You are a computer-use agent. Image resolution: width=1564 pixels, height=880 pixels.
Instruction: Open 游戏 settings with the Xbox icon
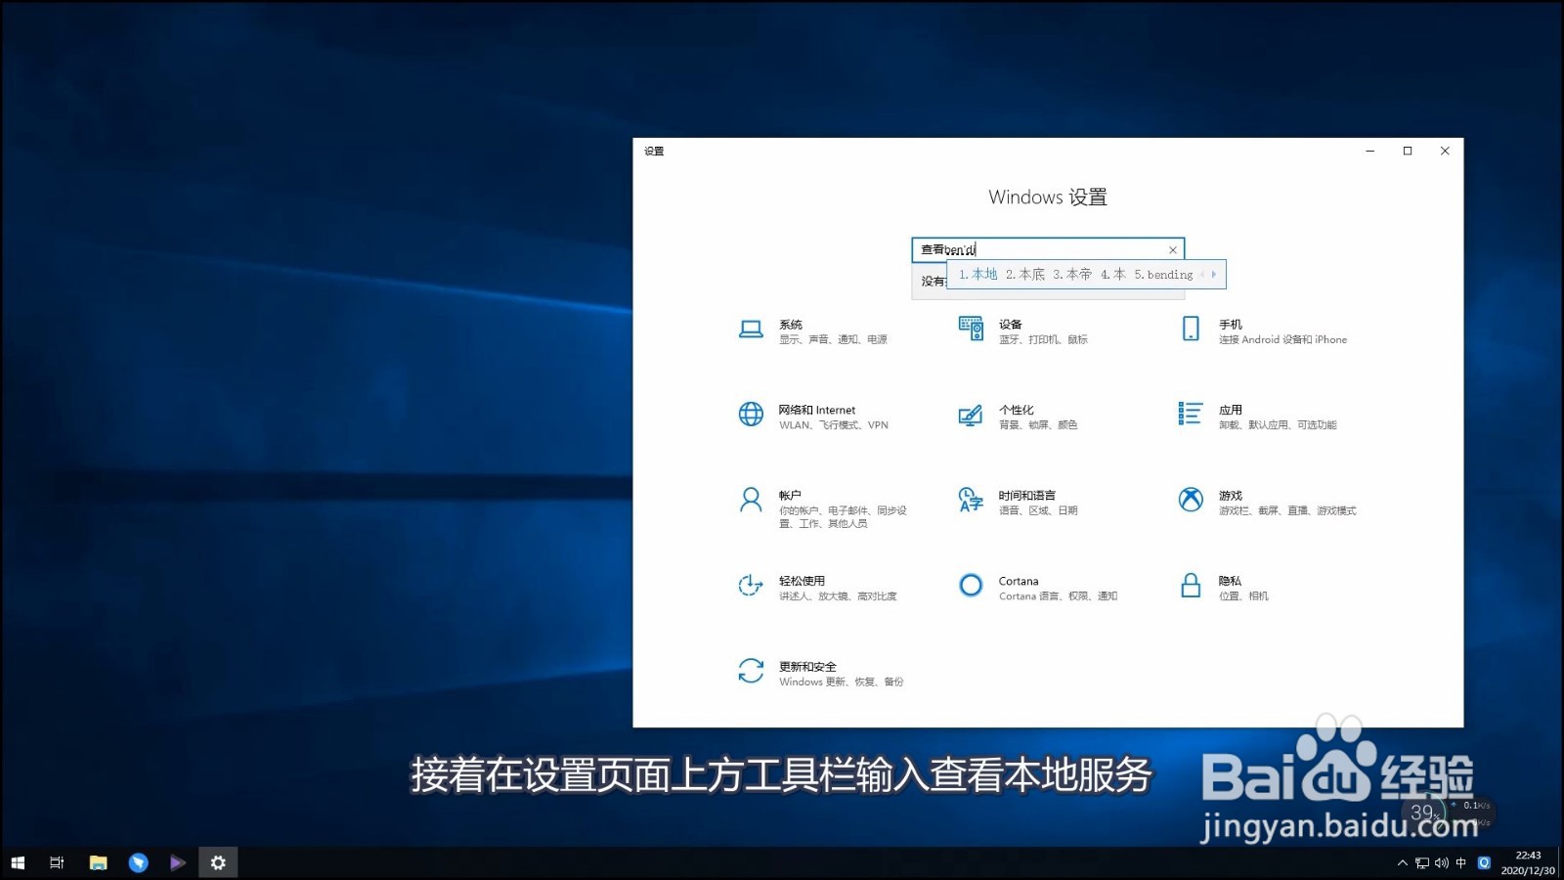1191,501
